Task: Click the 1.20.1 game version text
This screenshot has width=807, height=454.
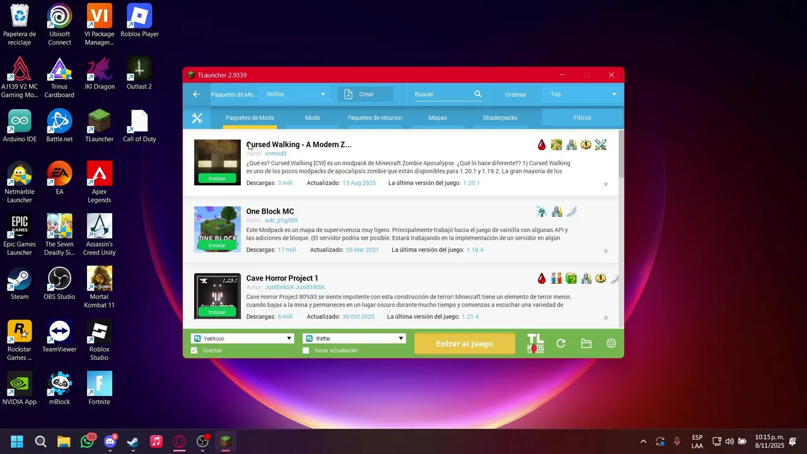Action: click(x=472, y=183)
